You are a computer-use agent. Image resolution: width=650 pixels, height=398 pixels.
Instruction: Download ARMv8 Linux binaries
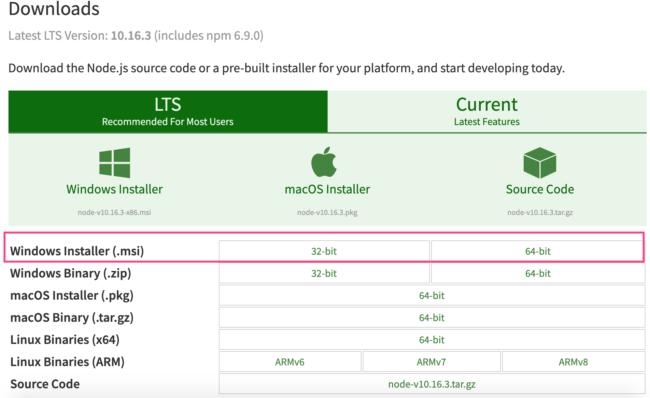tap(573, 362)
